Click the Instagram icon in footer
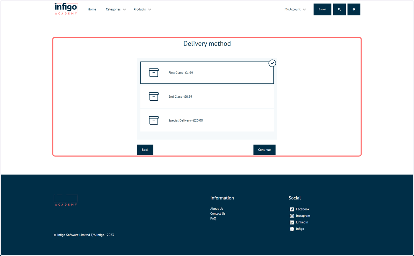Viewport: 414px width, 256px height. click(x=292, y=216)
